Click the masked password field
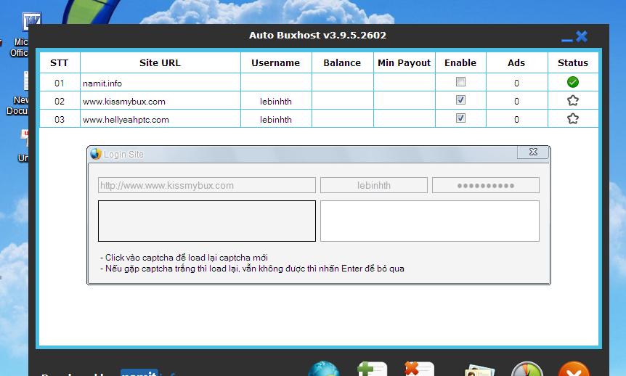The width and height of the screenshot is (626, 376). tap(485, 185)
